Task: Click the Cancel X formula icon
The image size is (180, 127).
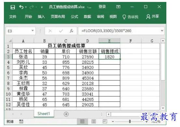Action: (50, 31)
